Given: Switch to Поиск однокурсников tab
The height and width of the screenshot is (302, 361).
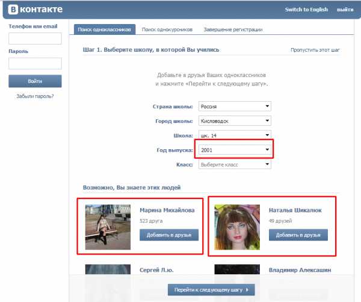Looking at the screenshot, I should click(x=167, y=29).
